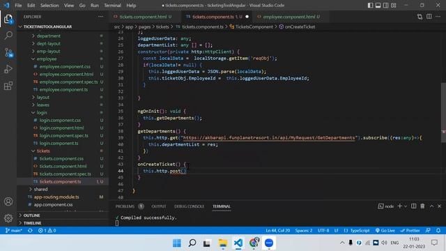Open the Manage gear icon

pos(8,218)
